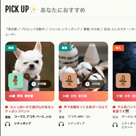Viewport: 136px width, 136px height.
Task: Click speech bubble icon beside 大人っぽいけど title
Action: click(x=7, y=107)
